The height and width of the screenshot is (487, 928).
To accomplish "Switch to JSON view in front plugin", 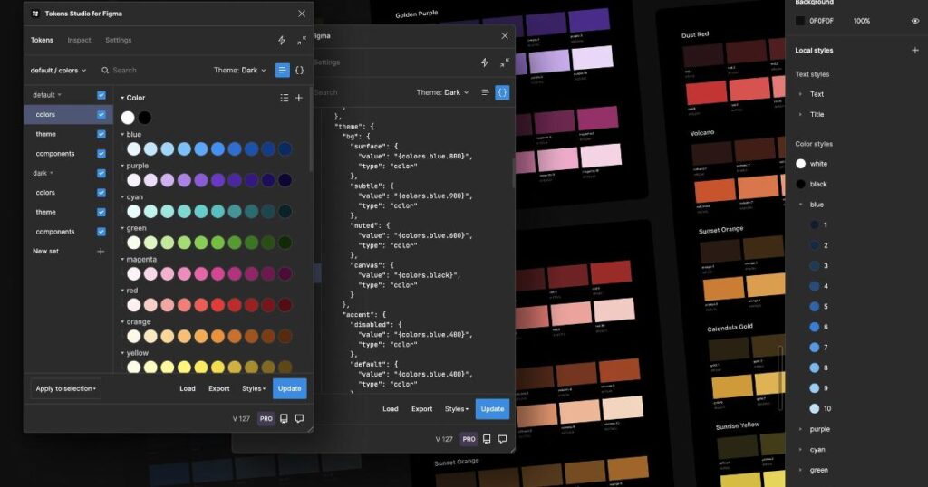I will click(x=299, y=71).
